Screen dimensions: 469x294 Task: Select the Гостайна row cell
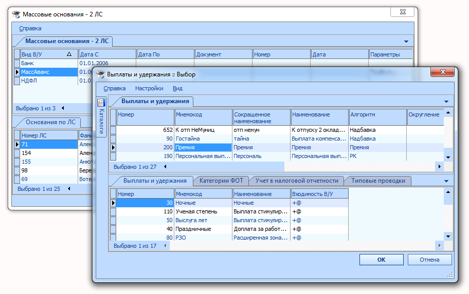(203, 139)
